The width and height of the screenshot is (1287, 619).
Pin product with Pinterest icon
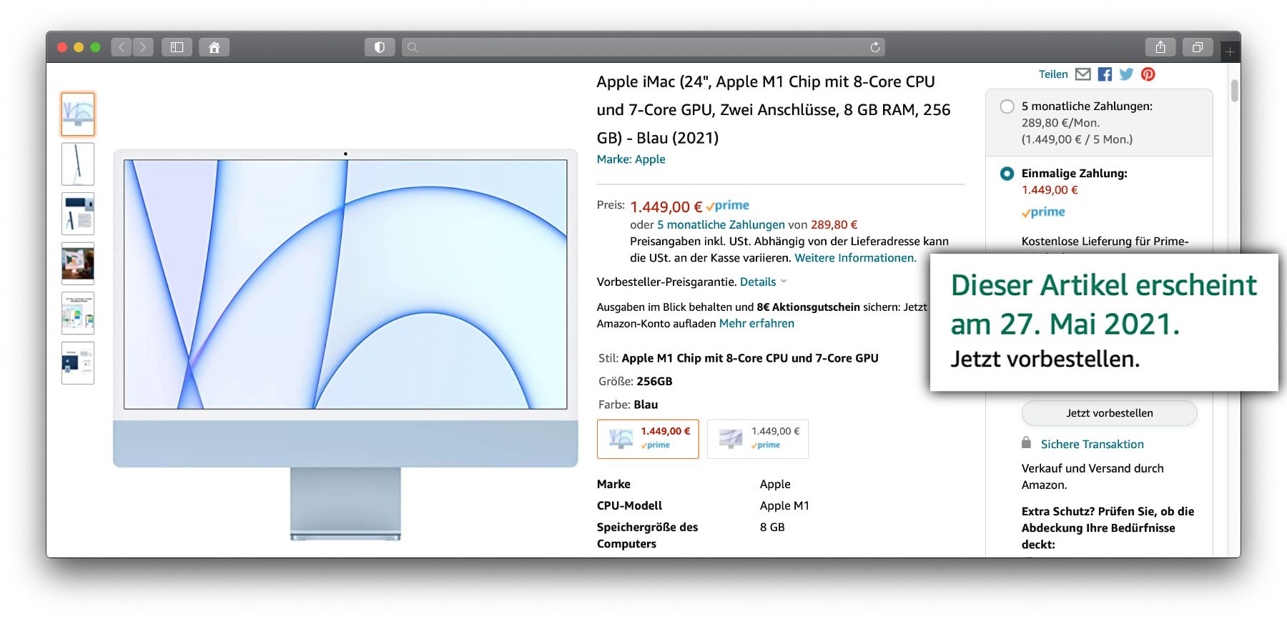coord(1148,74)
